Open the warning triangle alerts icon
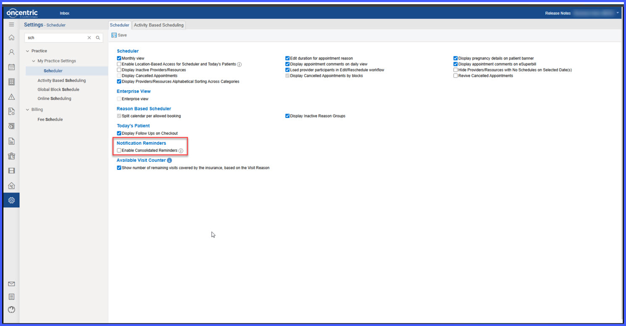This screenshot has width=626, height=326. coord(11,97)
